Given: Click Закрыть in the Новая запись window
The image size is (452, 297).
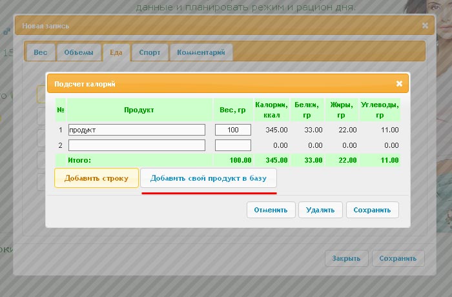Looking at the screenshot, I should 346,258.
